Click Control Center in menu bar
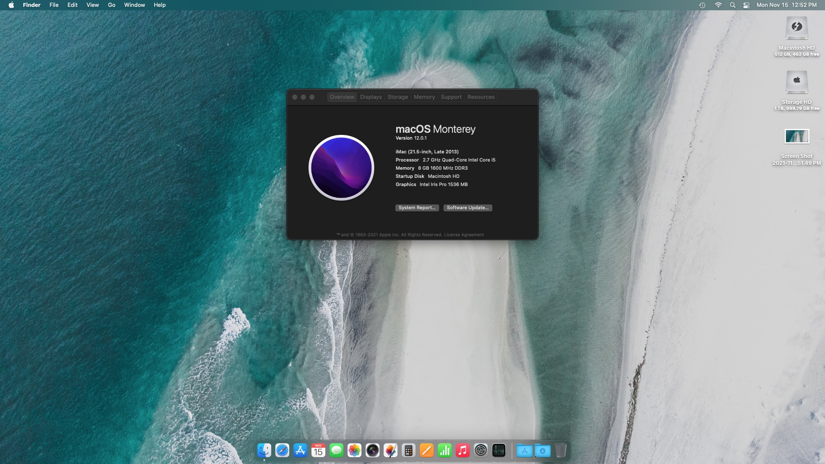825x464 pixels. (x=746, y=5)
